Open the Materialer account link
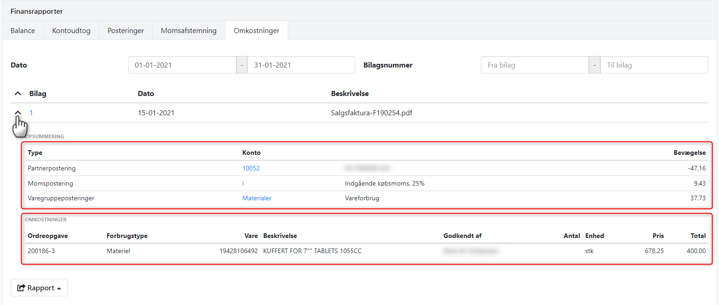Image resolution: width=719 pixels, height=305 pixels. tap(257, 198)
